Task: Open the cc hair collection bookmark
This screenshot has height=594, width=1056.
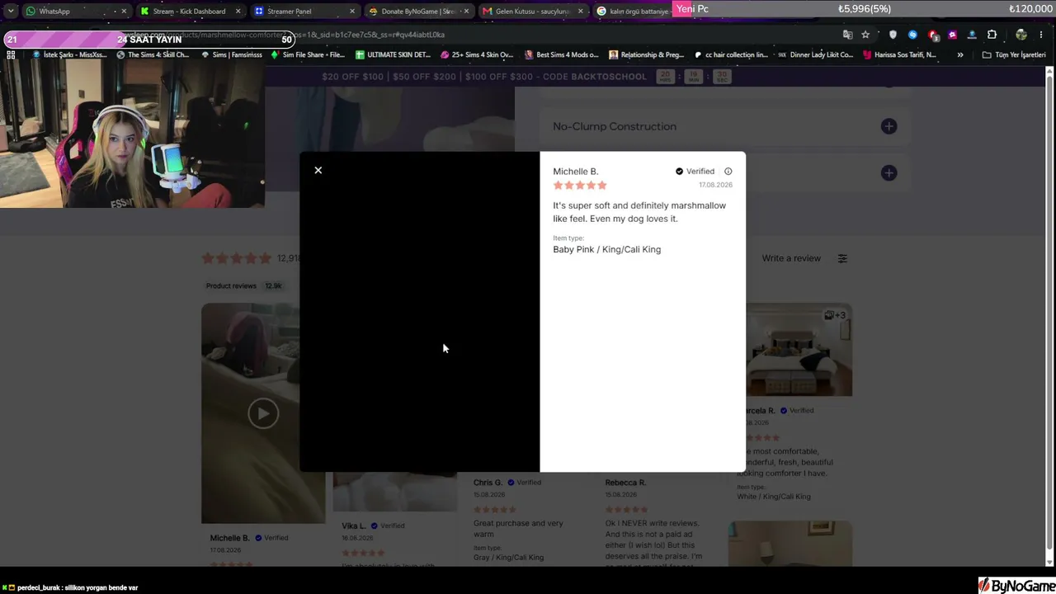Action: click(x=731, y=54)
